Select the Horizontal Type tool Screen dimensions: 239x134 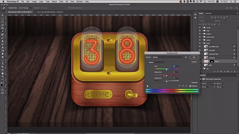click(x=3, y=64)
